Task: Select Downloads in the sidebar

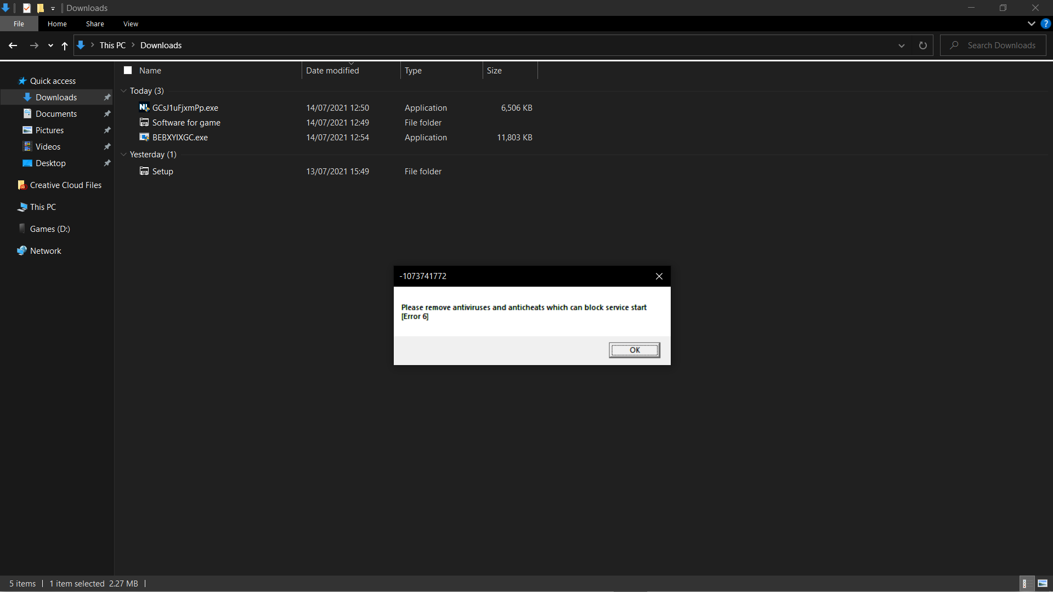Action: point(56,98)
